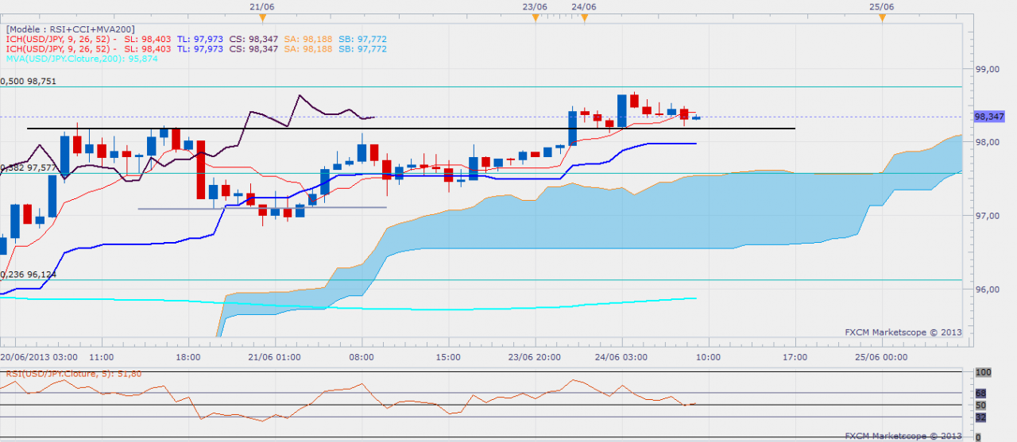The height and width of the screenshot is (442, 1017).
Task: Click the RSI level 50 badge
Action: (x=980, y=405)
